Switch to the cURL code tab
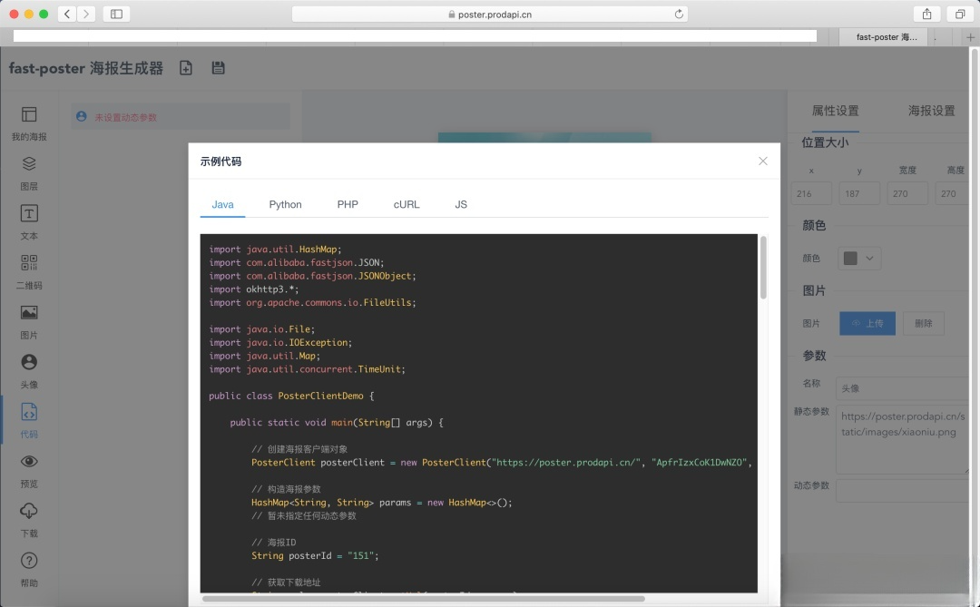 click(406, 204)
